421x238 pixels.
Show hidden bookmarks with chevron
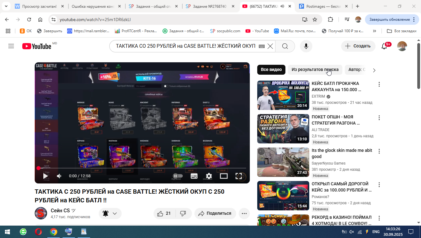coord(374,31)
